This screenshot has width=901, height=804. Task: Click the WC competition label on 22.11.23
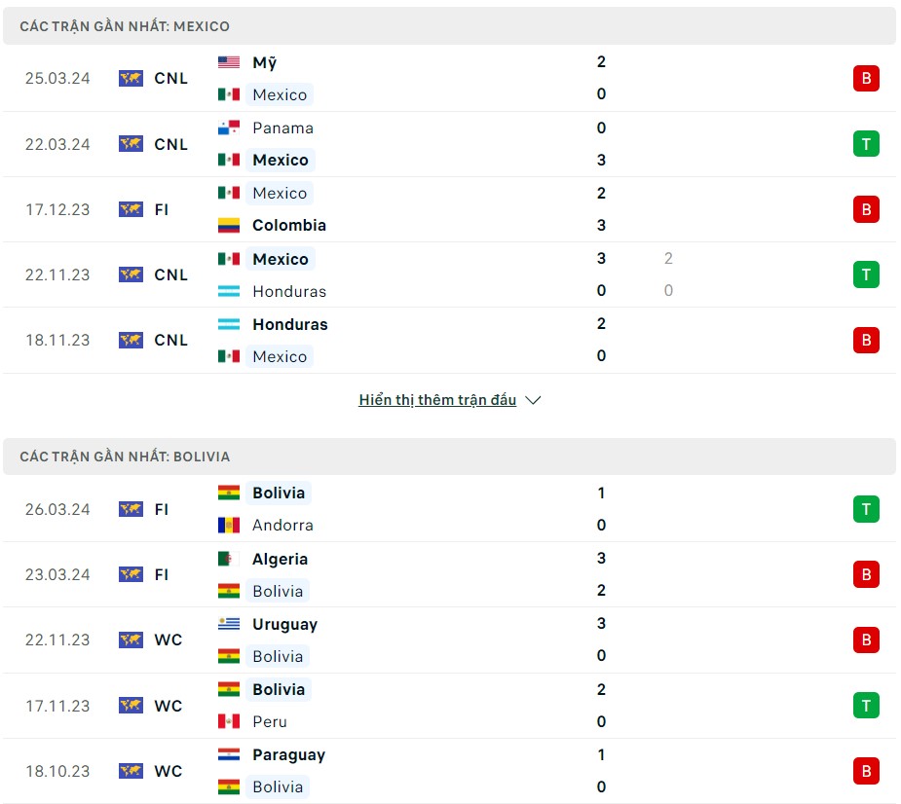click(168, 640)
